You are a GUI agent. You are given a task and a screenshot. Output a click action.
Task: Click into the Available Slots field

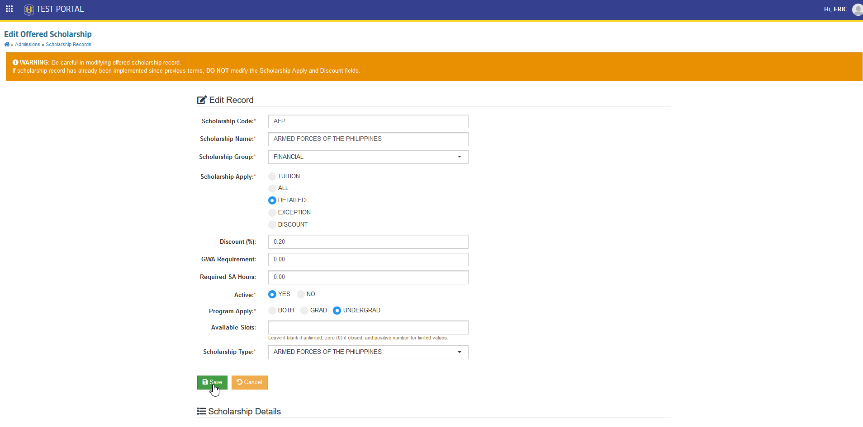coord(368,328)
